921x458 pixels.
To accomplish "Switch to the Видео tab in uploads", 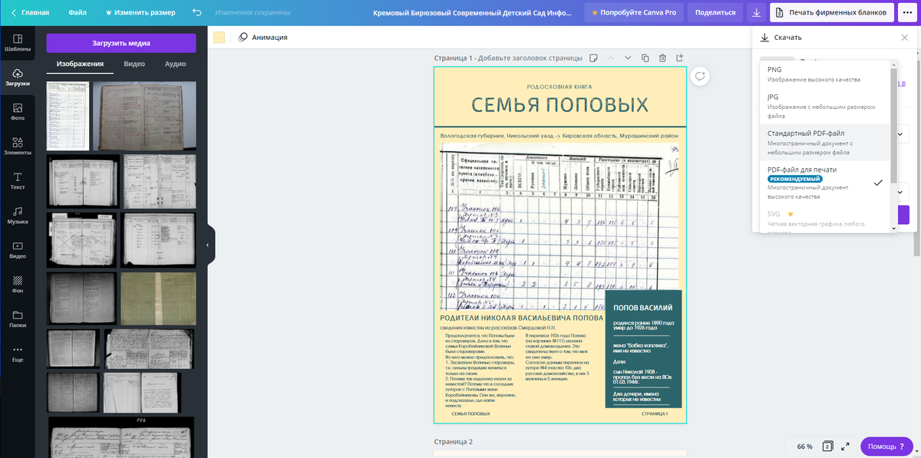I will tap(134, 64).
